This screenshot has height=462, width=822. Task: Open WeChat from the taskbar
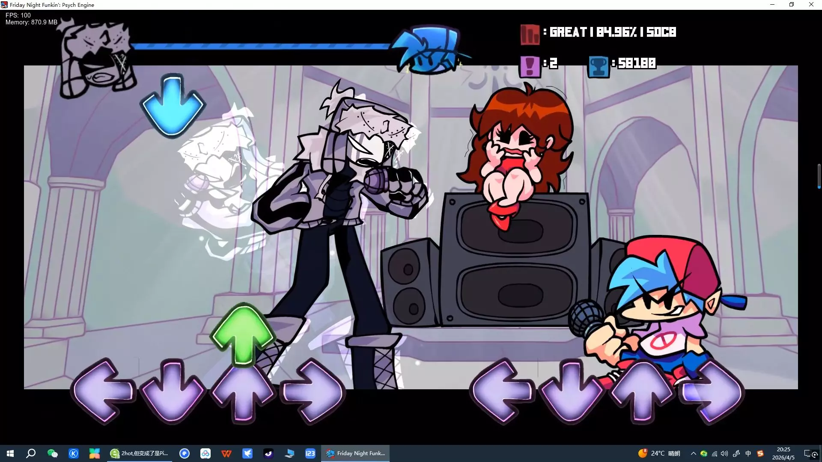pyautogui.click(x=52, y=453)
